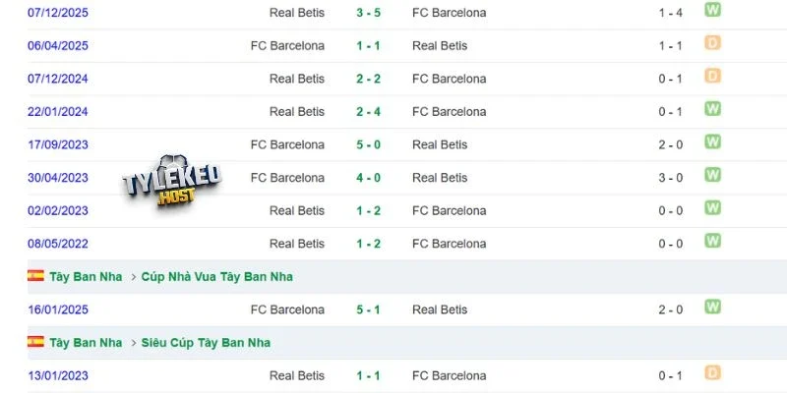Select the 5 - 1 score on 16/01/2025
The height and width of the screenshot is (393, 787).
[368, 309]
